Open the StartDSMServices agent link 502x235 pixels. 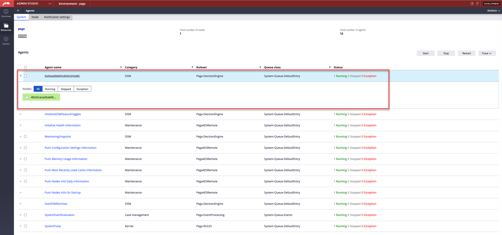[56, 204]
